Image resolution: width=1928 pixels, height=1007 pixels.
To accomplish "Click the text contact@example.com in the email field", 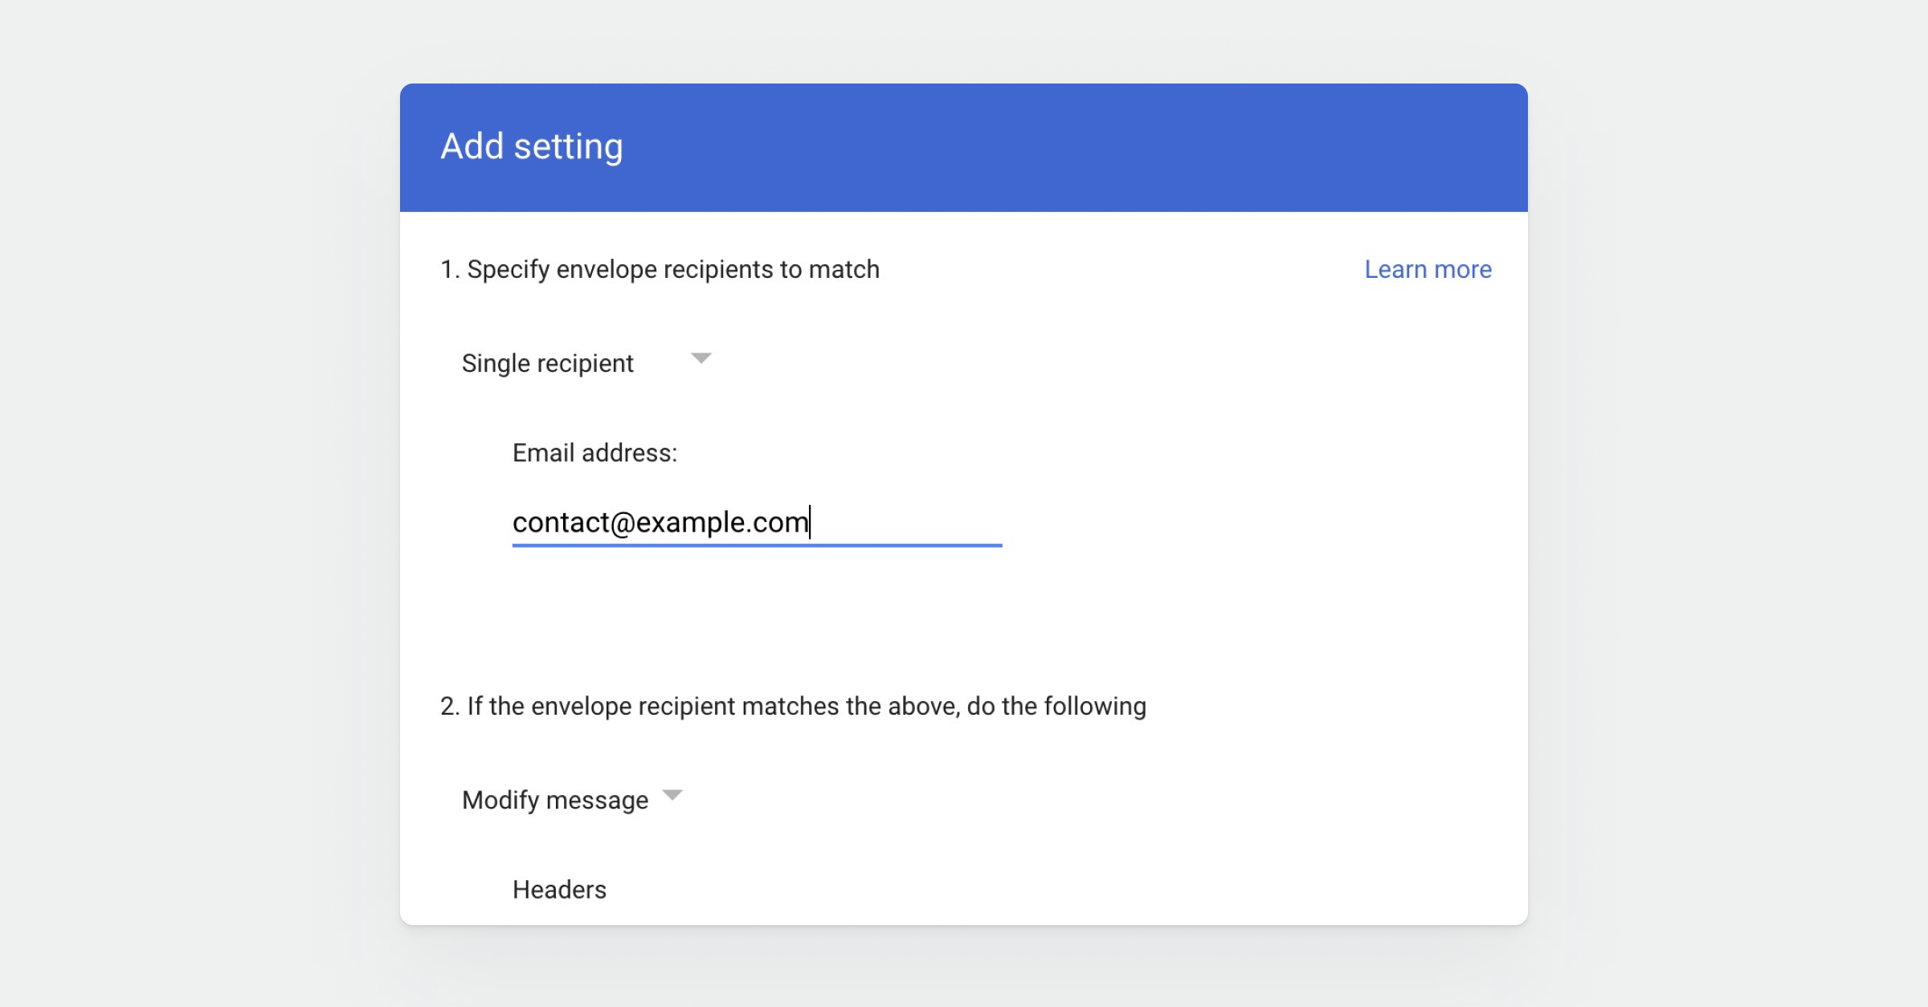I will pyautogui.click(x=660, y=523).
